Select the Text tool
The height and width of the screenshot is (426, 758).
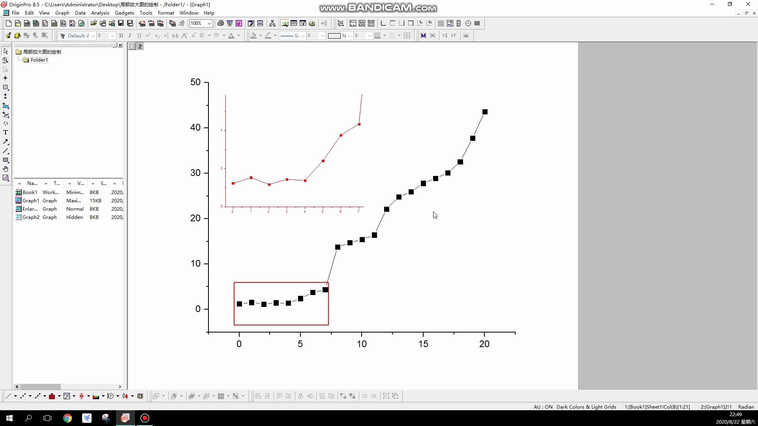[6, 133]
